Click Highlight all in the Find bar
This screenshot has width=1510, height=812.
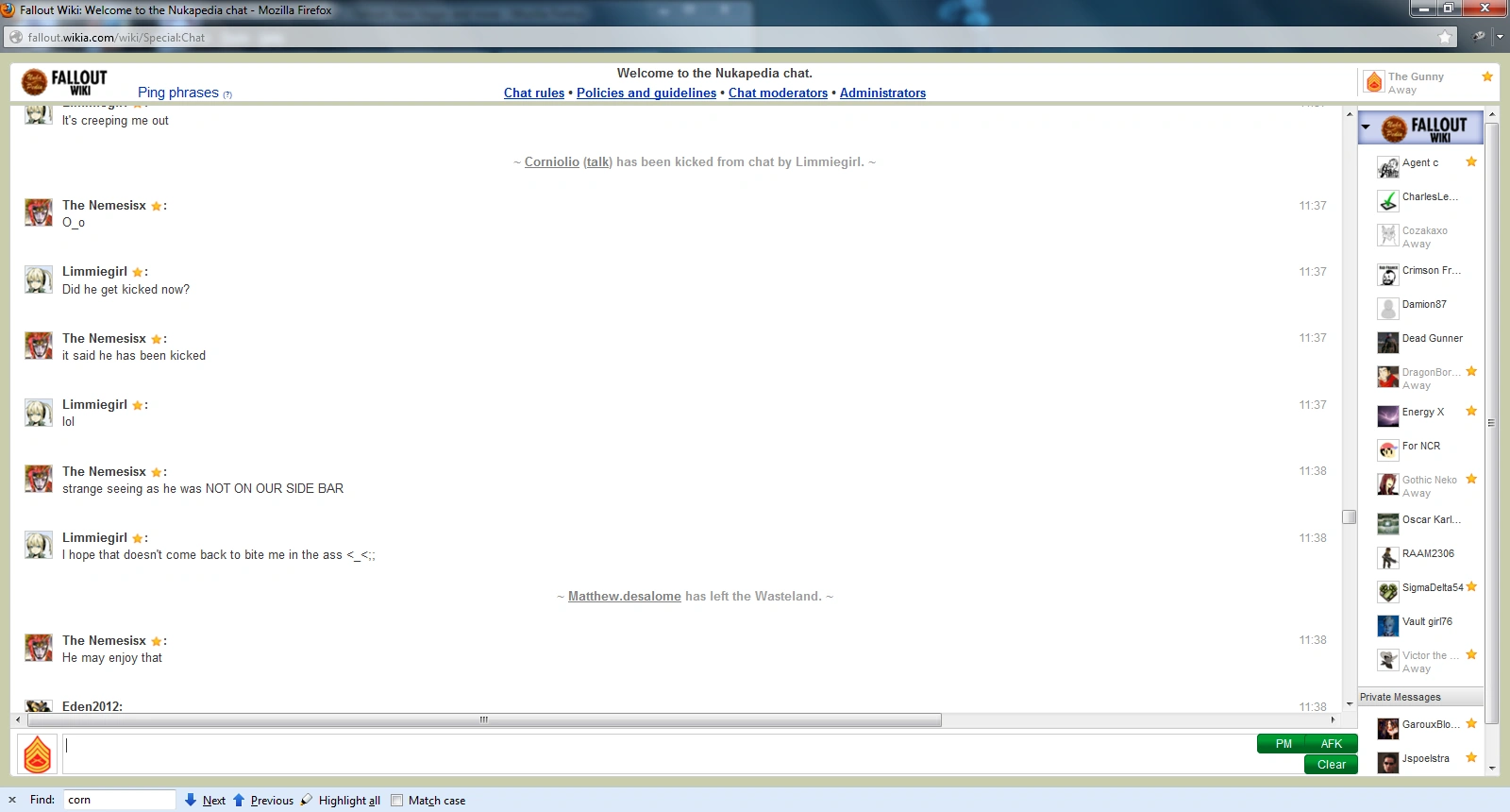coord(349,801)
